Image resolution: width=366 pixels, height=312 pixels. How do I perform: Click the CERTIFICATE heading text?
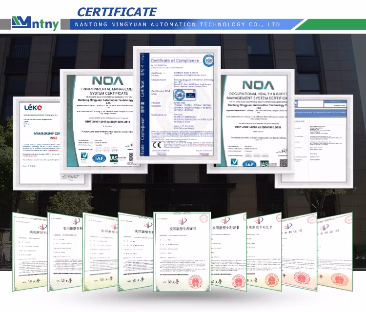(117, 12)
